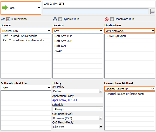Open the QoS Band Business (ID 3) dropdown
Image resolution: width=156 pixels, height=132 pixels.
click(x=78, y=118)
